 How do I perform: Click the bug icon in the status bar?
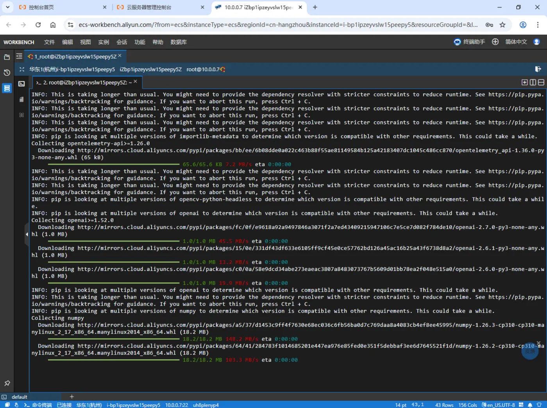[x=16, y=405]
